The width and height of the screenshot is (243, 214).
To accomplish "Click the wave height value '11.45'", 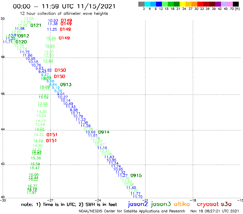I will tap(131, 188).
